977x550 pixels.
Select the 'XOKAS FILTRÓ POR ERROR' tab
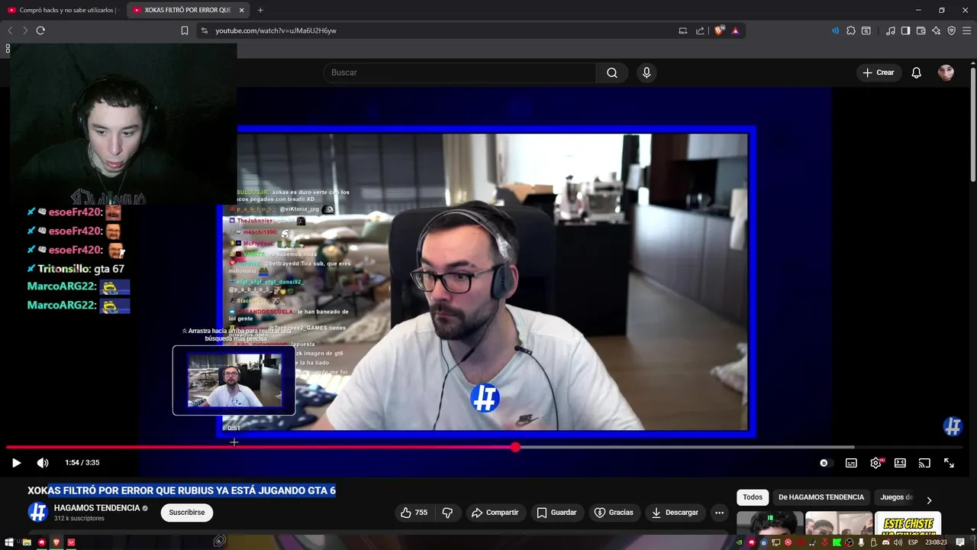pos(187,10)
